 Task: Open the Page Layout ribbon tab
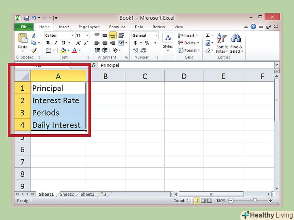[89, 27]
